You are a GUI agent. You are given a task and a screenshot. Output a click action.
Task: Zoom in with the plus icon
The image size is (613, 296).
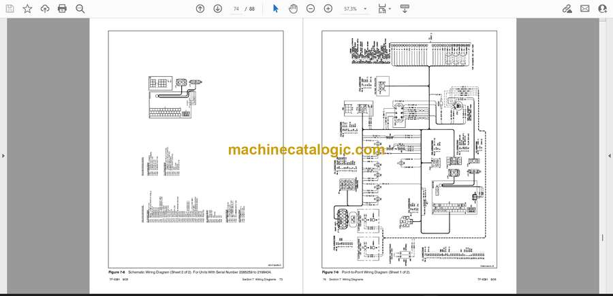point(328,9)
